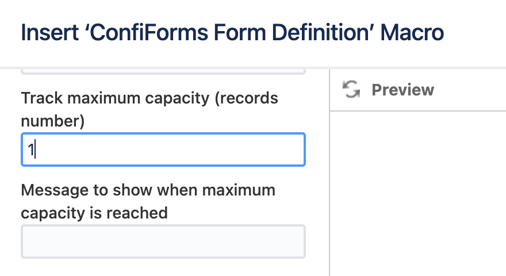Click the horizontal line below Preview header
Screen dimensions: 506x276
click(x=418, y=111)
